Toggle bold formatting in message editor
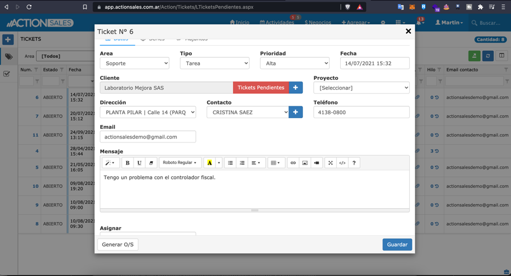 (127, 163)
